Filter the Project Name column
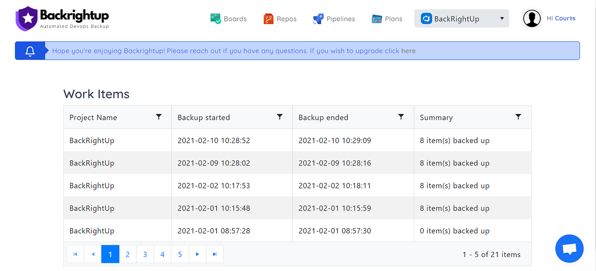This screenshot has width=596, height=271. (x=159, y=117)
